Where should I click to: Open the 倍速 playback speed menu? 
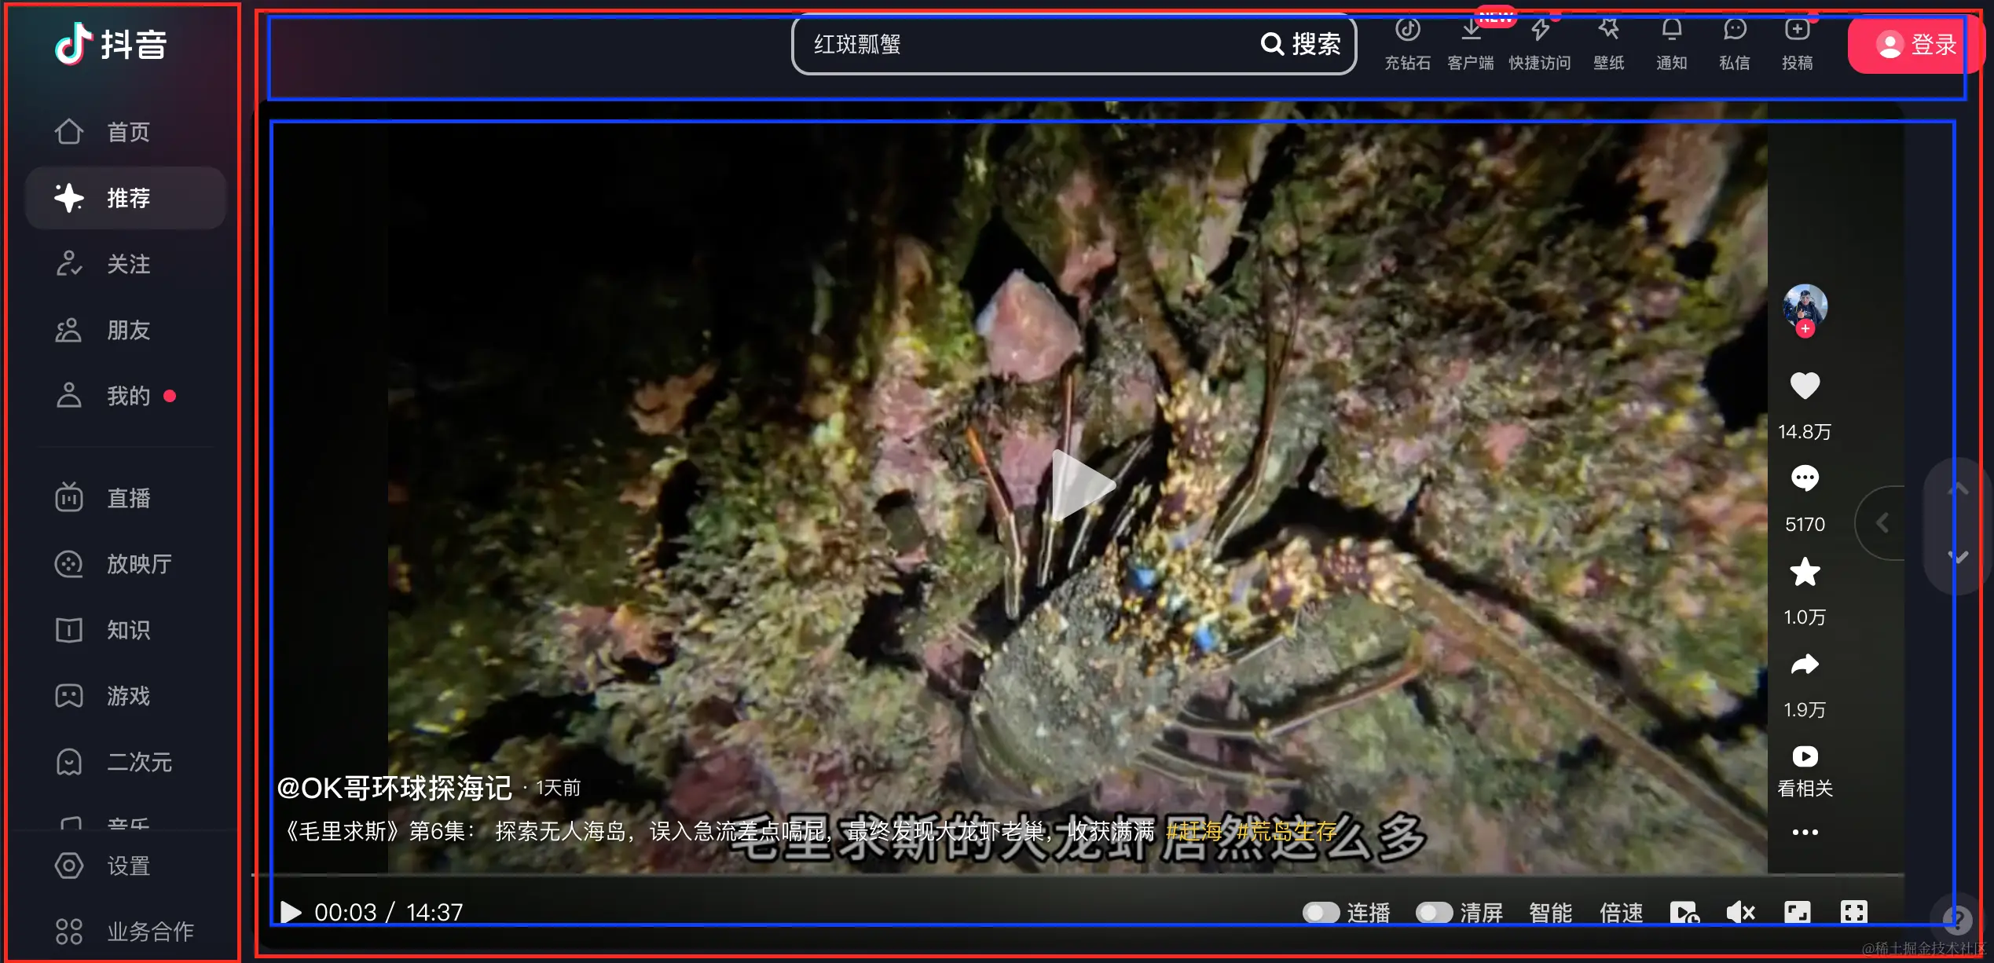[1621, 912]
